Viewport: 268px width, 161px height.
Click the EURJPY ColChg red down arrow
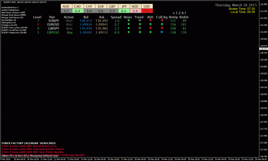pos(162,20)
